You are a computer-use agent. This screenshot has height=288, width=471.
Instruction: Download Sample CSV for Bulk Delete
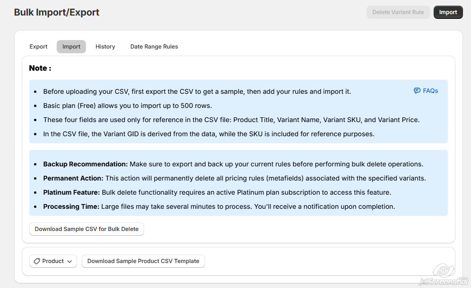(86, 229)
